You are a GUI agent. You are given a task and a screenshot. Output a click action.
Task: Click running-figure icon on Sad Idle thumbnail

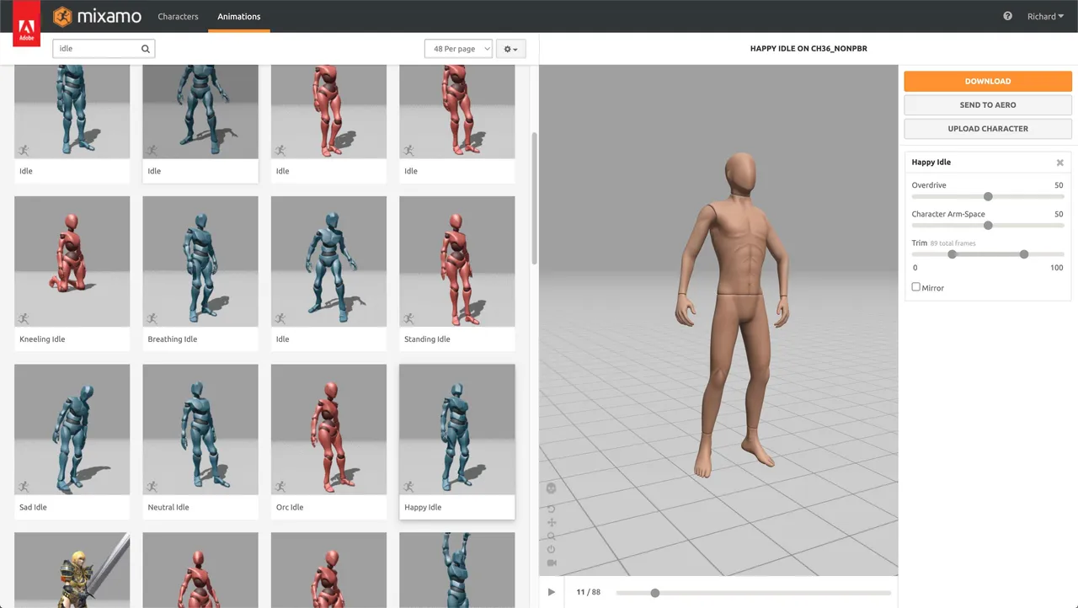coord(24,487)
